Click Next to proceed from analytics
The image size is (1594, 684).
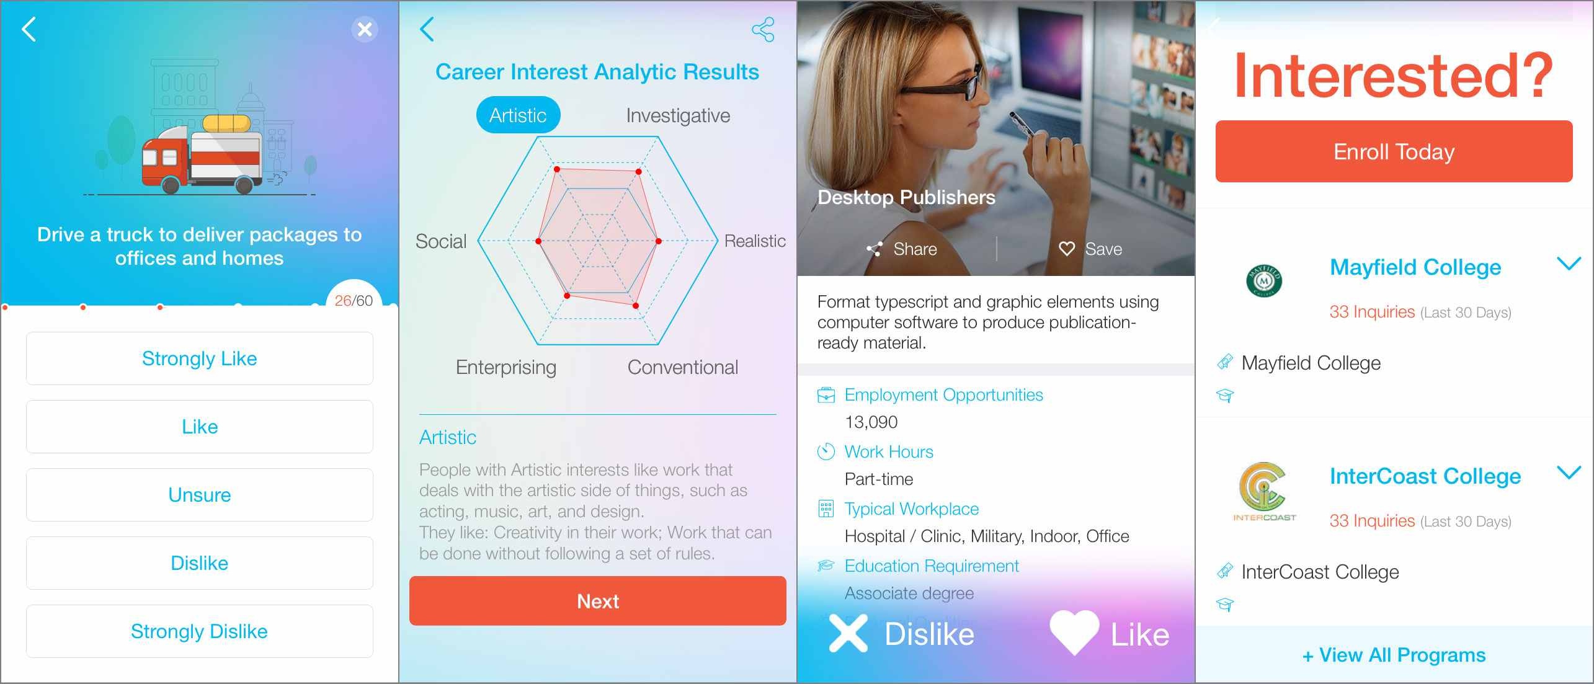pos(599,602)
